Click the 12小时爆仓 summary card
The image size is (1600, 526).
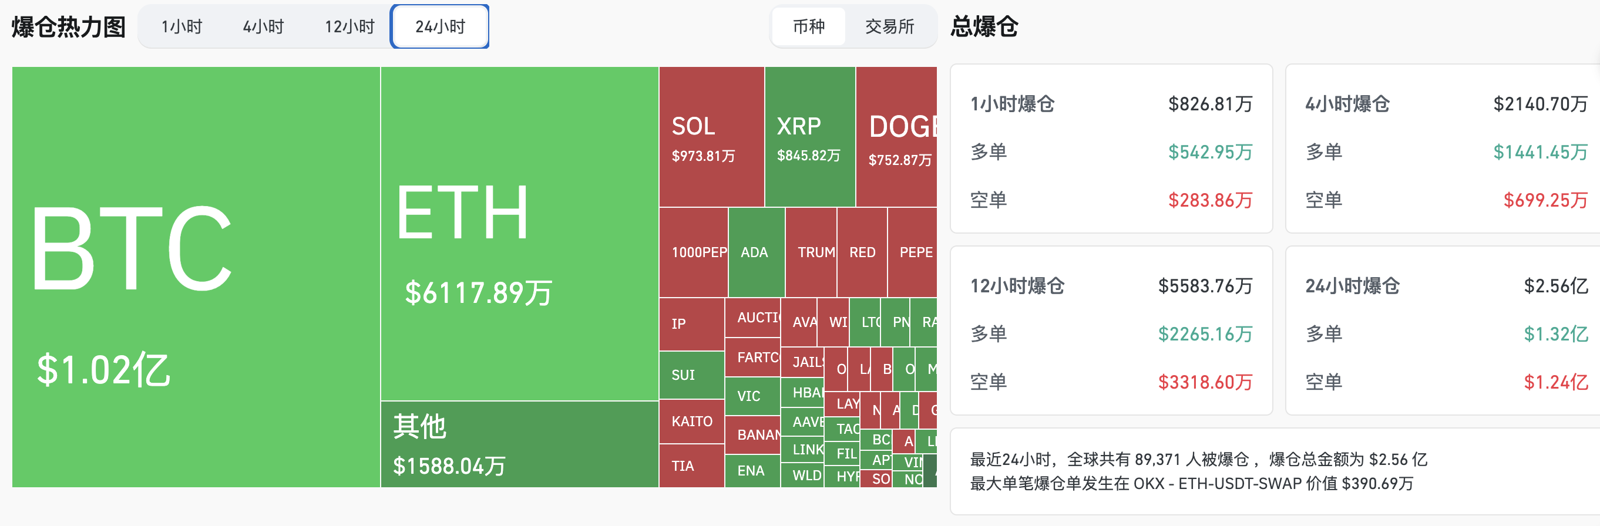pos(1111,331)
